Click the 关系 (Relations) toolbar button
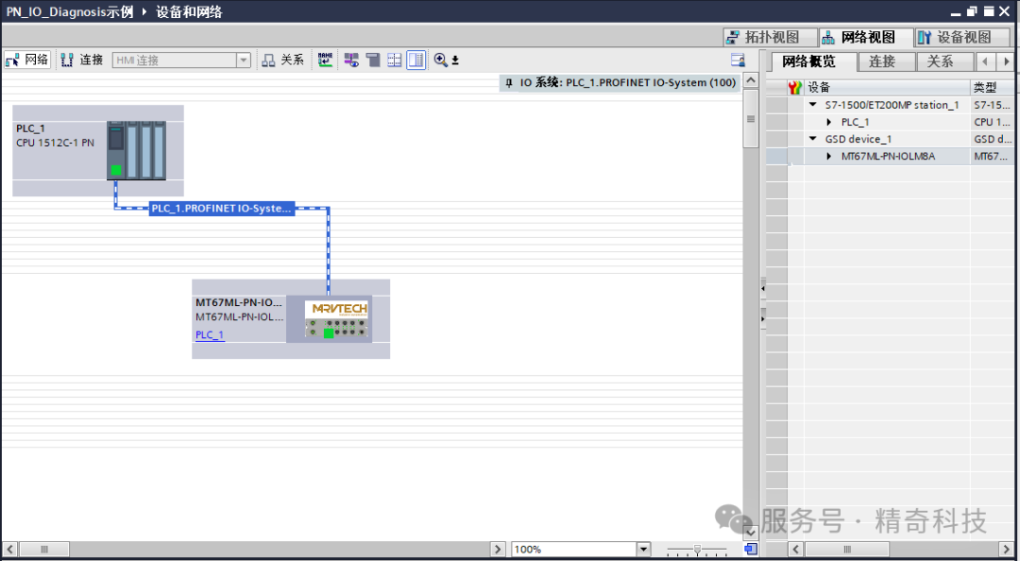The height and width of the screenshot is (561, 1020). coord(283,59)
